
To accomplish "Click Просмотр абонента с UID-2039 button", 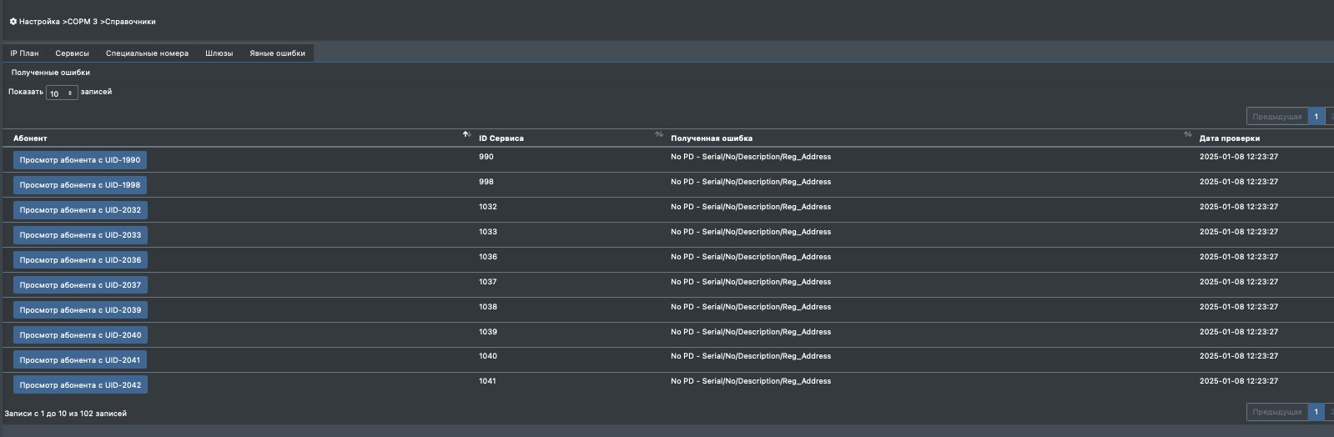I will (x=80, y=310).
